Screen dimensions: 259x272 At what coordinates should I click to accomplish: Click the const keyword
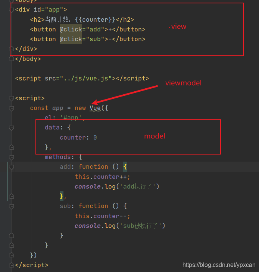click(39, 108)
